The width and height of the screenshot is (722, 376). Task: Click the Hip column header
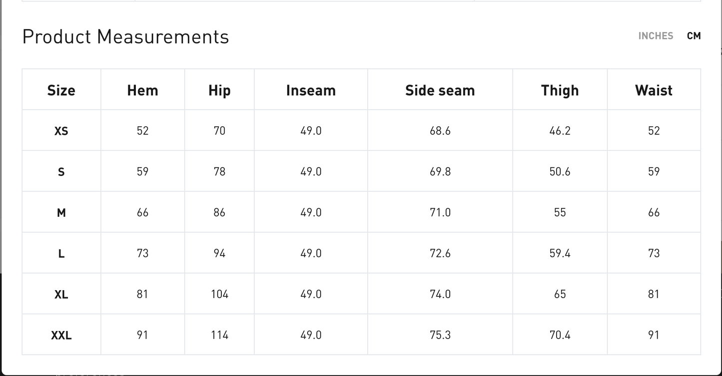coord(219,90)
